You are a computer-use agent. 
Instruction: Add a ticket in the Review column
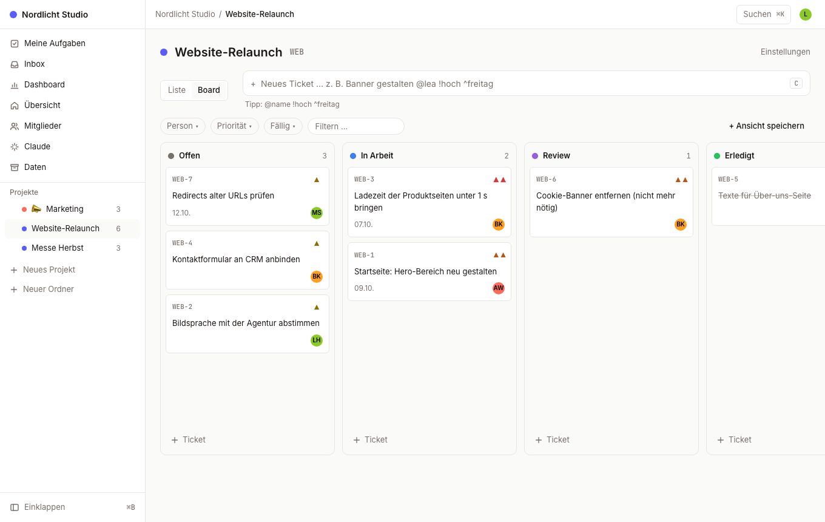[611, 439]
